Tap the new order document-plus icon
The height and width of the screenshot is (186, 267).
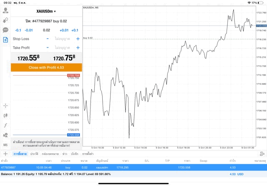pyautogui.click(x=5, y=40)
